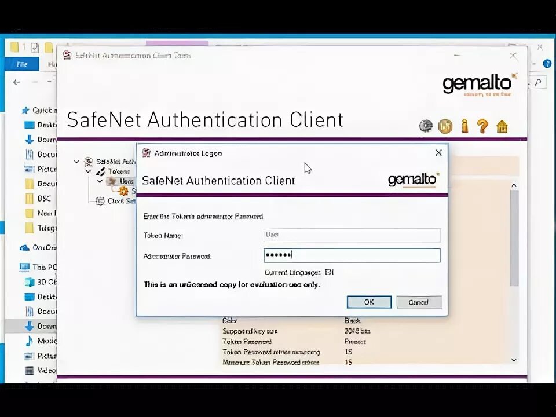Select highlighted Downloads under This PC
This screenshot has width=556, height=417.
(31, 326)
